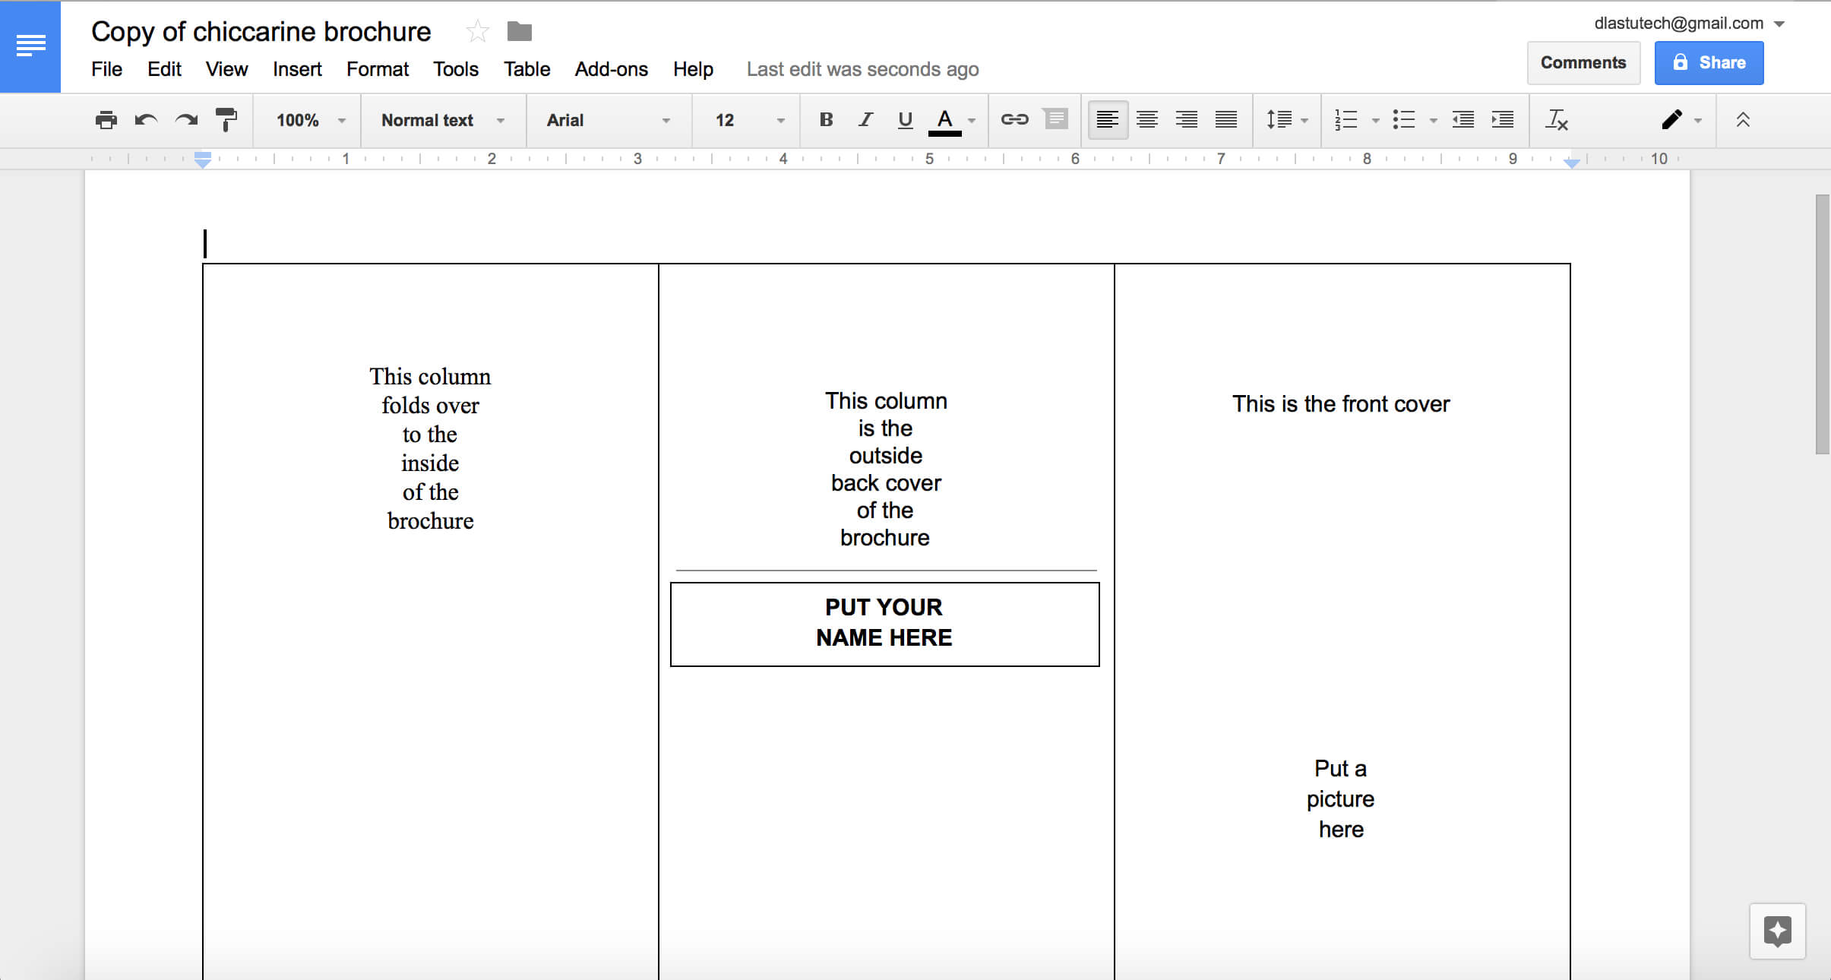Click the Share button
The height and width of the screenshot is (980, 1831).
pos(1707,62)
